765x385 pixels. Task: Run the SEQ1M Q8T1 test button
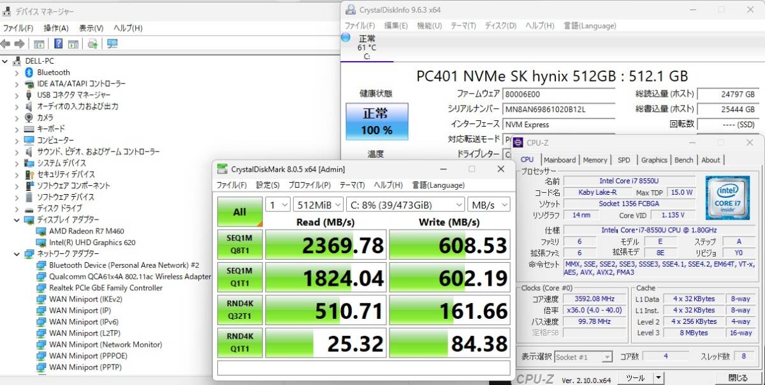(240, 245)
